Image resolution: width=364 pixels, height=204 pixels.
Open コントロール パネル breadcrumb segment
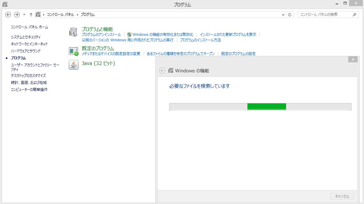60,15
